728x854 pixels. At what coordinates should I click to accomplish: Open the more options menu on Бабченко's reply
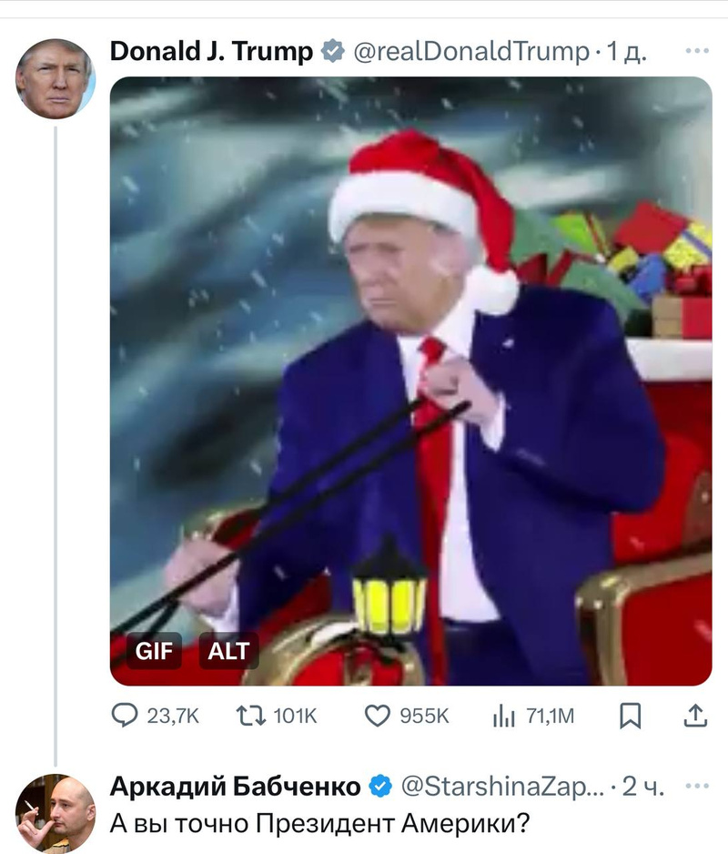696,786
